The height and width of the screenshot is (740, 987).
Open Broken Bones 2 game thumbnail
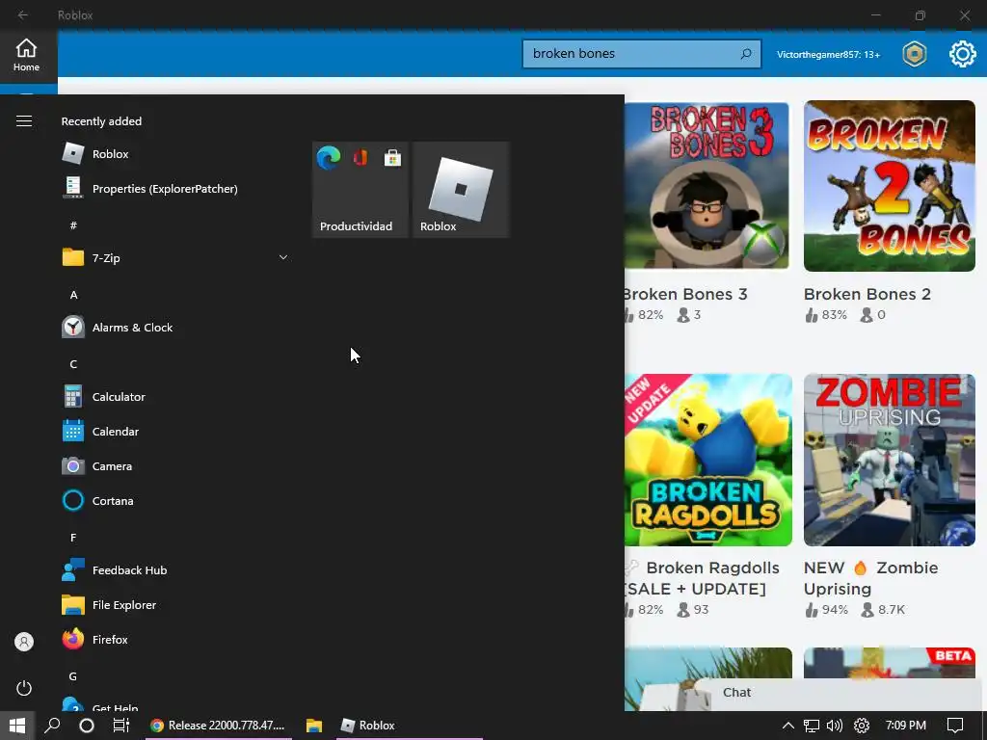[890, 186]
